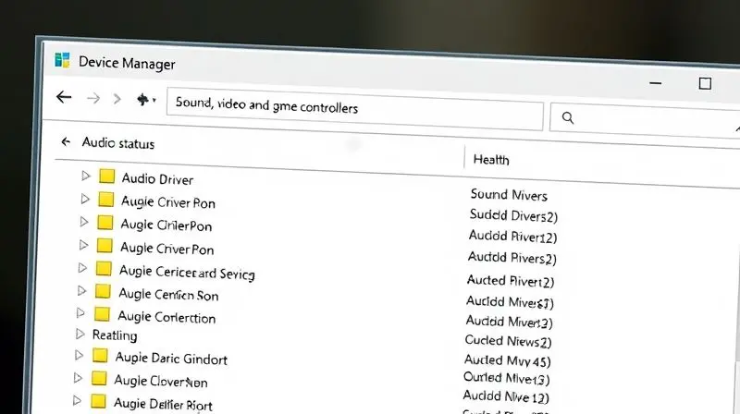Select the Sound Mivers health entry
Viewport: 740px width, 414px height.
tap(508, 194)
